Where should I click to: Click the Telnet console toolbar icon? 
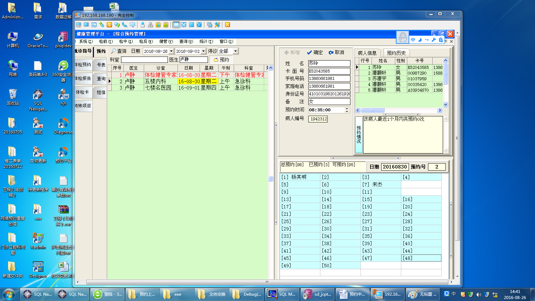tap(94, 25)
